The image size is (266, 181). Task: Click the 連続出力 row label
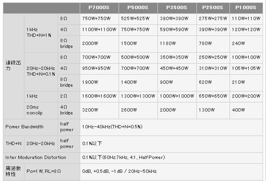[x=13, y=66]
